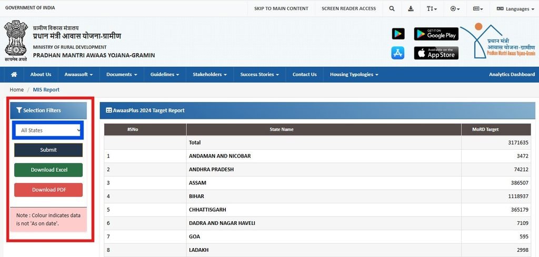Viewport: 539px width, 257px height.
Task: Click Andhra Pradesh's target value 74212
Action: (521, 170)
